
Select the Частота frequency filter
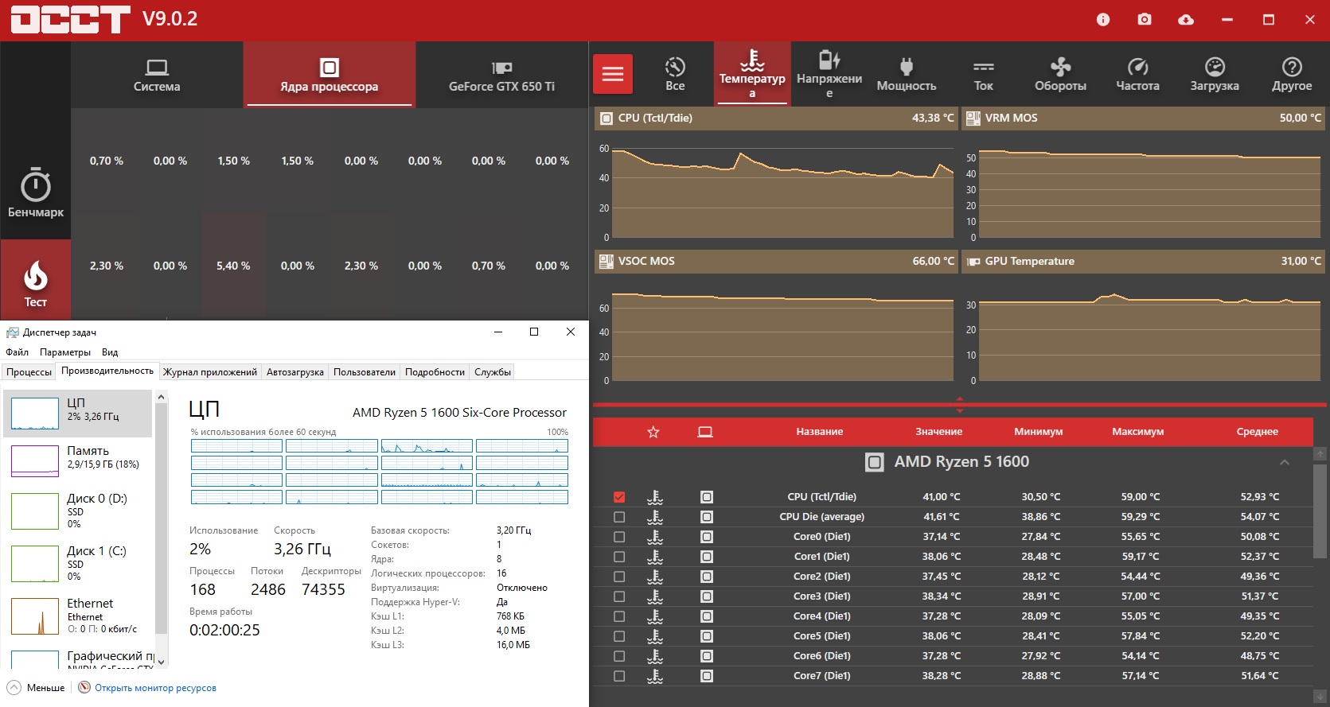(x=1137, y=74)
